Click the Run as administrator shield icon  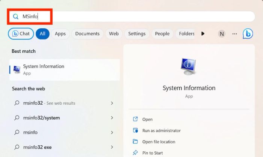135,130
